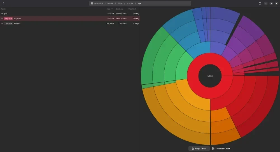This screenshot has height=152, width=280.
Task: Collapse the pip folder row
Action: coord(2,13)
